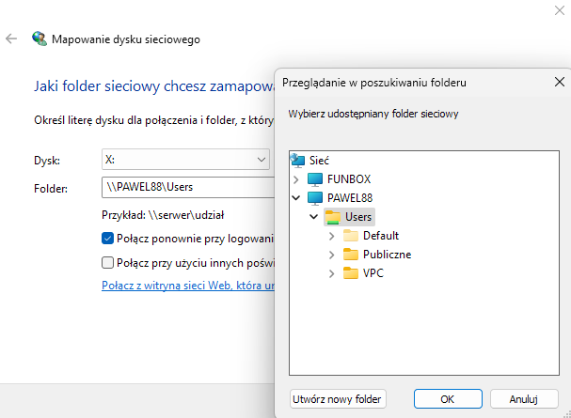Image resolution: width=571 pixels, height=418 pixels.
Task: Click the Utwórz nowy folder button
Action: pyautogui.click(x=338, y=399)
